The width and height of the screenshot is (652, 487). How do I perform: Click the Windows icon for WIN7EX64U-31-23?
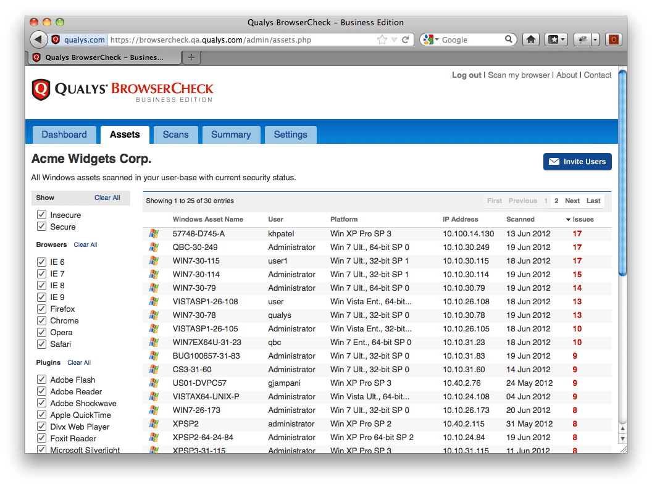coord(154,343)
